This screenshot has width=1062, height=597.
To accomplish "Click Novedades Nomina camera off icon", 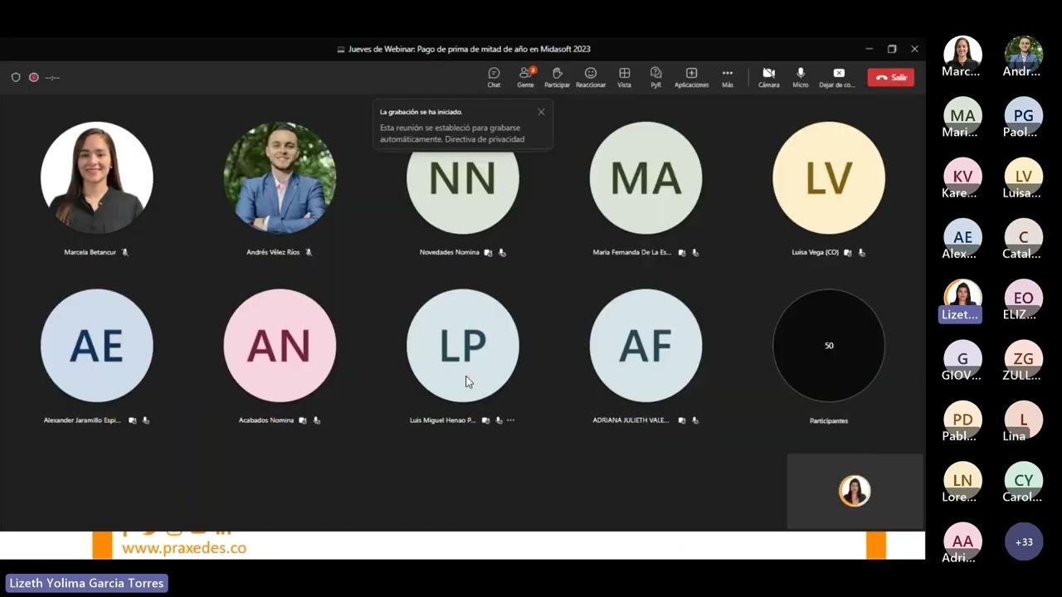I will [488, 252].
